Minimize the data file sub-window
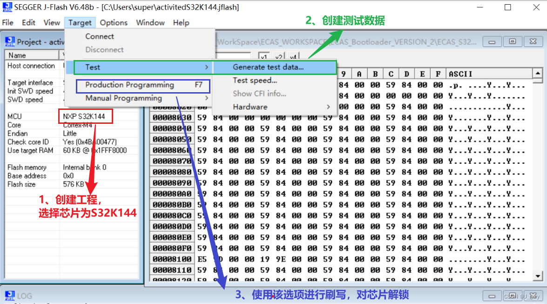The width and height of the screenshot is (547, 304). pos(492,42)
